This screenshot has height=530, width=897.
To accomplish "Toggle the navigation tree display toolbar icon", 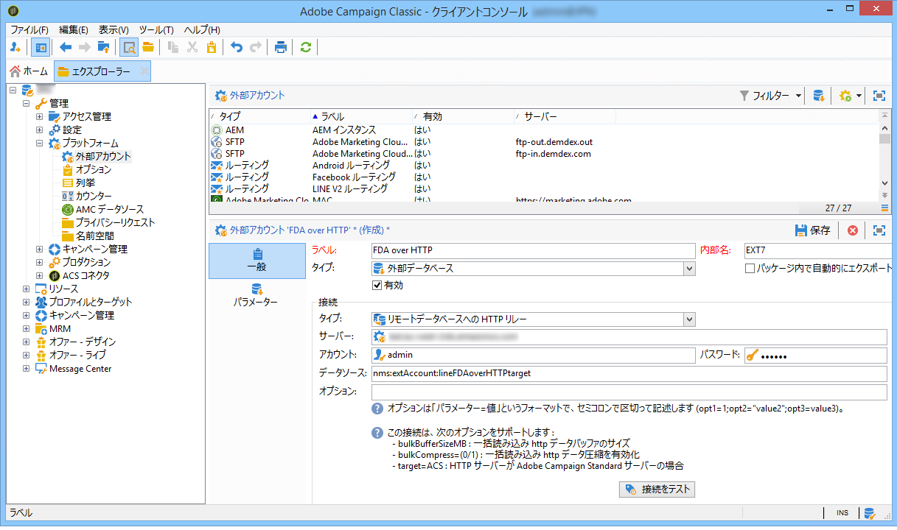I will pyautogui.click(x=41, y=47).
